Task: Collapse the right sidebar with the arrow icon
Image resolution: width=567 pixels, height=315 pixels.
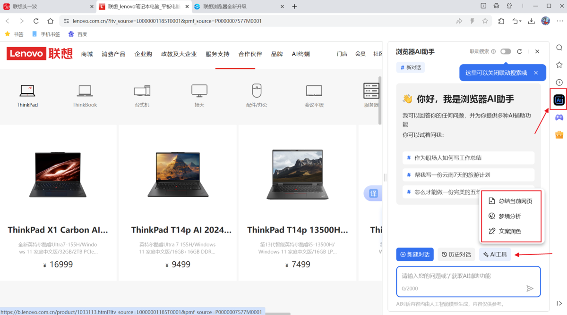Action: click(x=559, y=303)
